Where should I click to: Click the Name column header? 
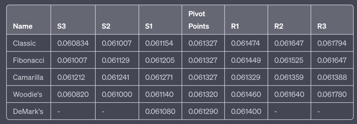tap(23, 26)
